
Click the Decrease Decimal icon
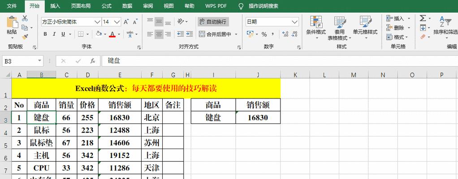click(294, 34)
